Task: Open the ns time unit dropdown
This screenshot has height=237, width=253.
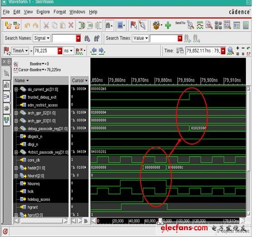Action: click(x=68, y=51)
